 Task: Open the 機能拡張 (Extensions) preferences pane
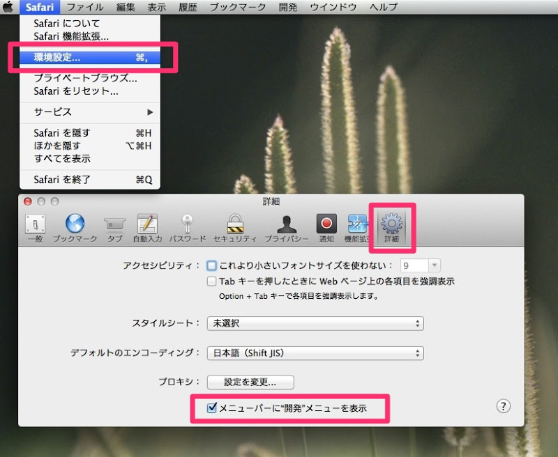[x=357, y=228]
